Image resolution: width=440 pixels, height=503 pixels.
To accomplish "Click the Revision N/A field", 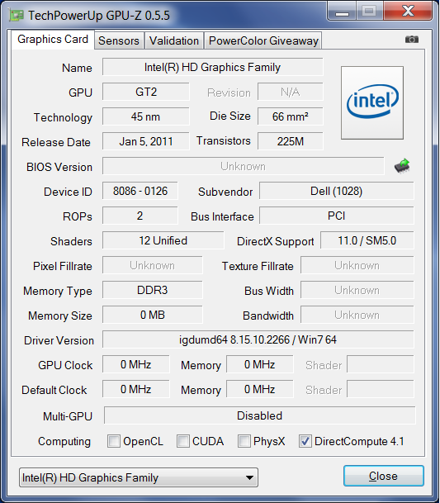I will pyautogui.click(x=291, y=92).
